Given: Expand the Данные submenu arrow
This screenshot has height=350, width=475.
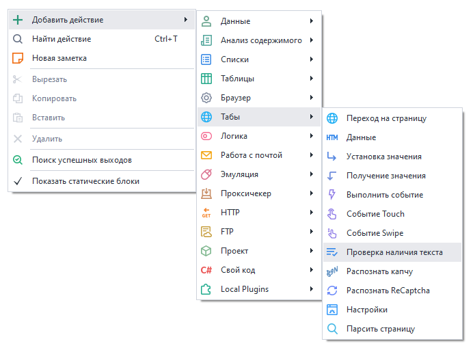Looking at the screenshot, I should coord(312,21).
